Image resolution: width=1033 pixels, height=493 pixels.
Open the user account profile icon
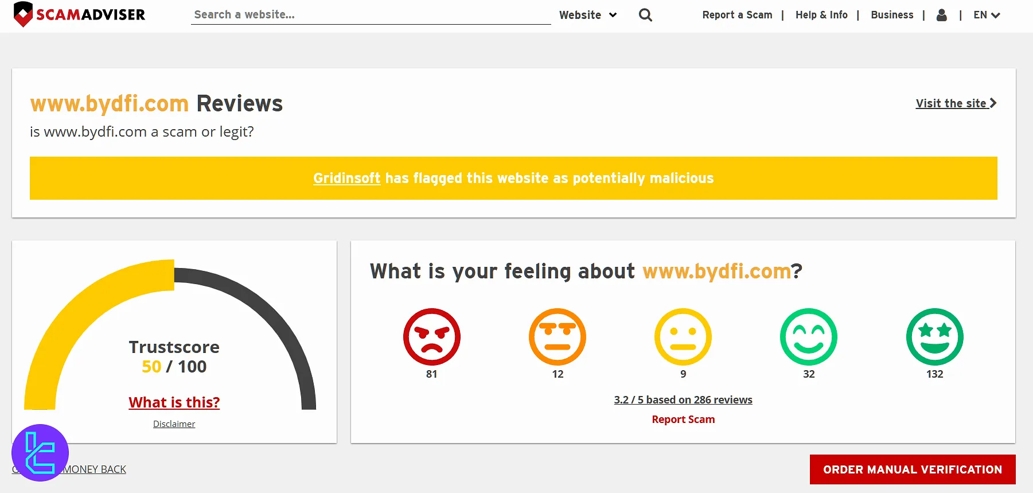pyautogui.click(x=941, y=15)
